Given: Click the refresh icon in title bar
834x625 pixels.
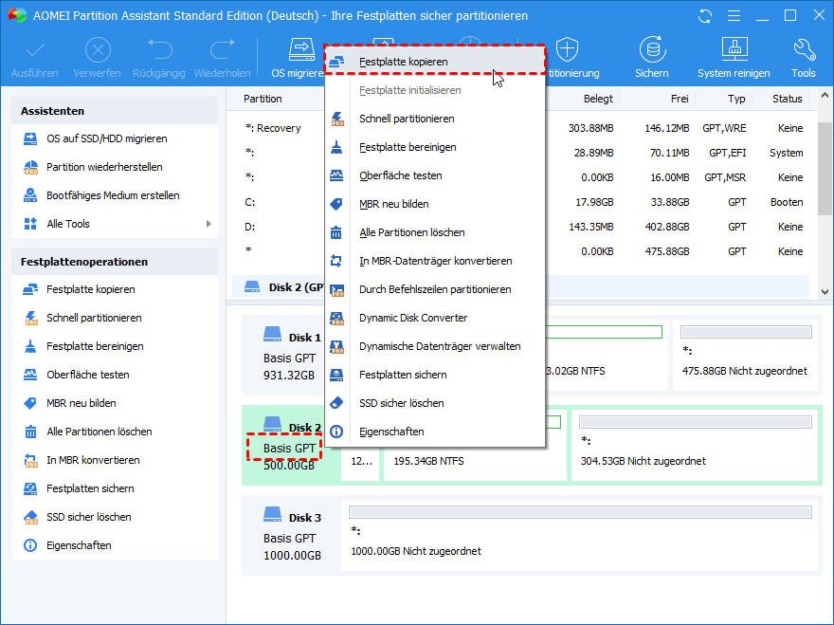Looking at the screenshot, I should coord(705,16).
